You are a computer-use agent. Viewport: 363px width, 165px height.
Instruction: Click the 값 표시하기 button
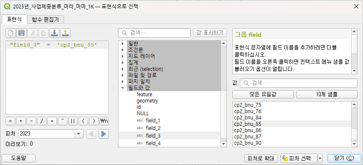click(210, 32)
